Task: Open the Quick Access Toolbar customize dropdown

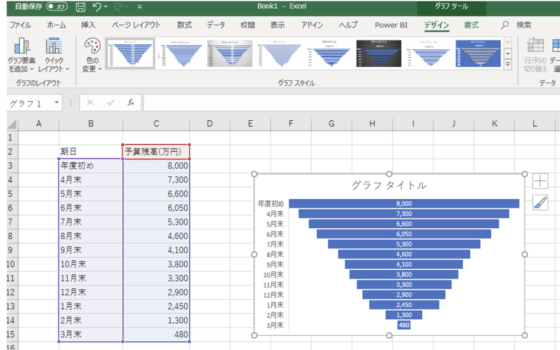Action: pyautogui.click(x=140, y=7)
